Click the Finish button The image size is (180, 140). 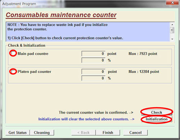click(x=108, y=132)
